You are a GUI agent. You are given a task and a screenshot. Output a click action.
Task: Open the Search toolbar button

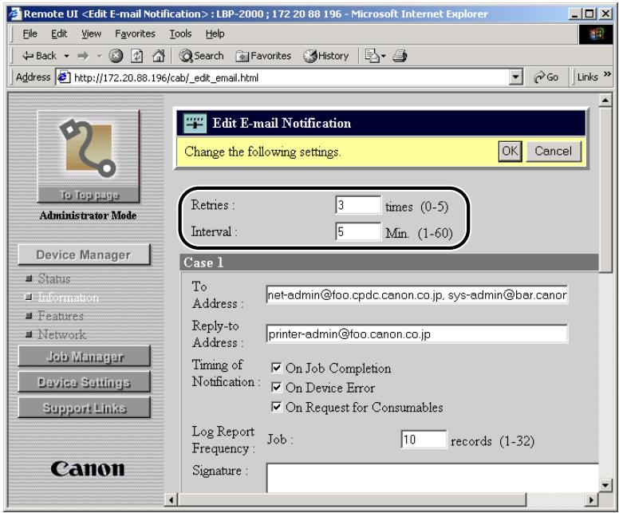click(201, 56)
